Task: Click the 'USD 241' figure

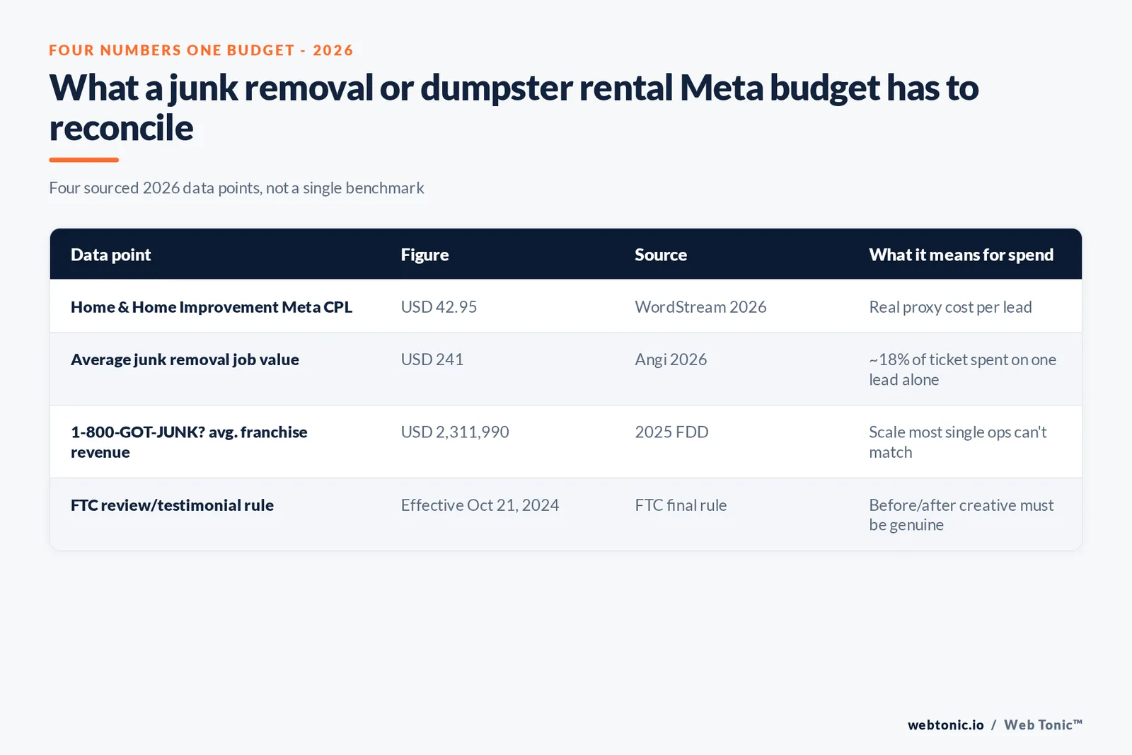Action: (x=432, y=359)
